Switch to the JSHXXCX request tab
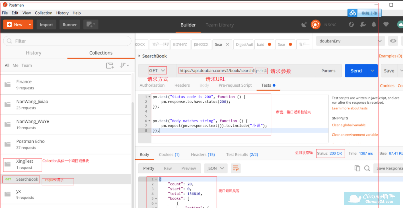 [201, 44]
